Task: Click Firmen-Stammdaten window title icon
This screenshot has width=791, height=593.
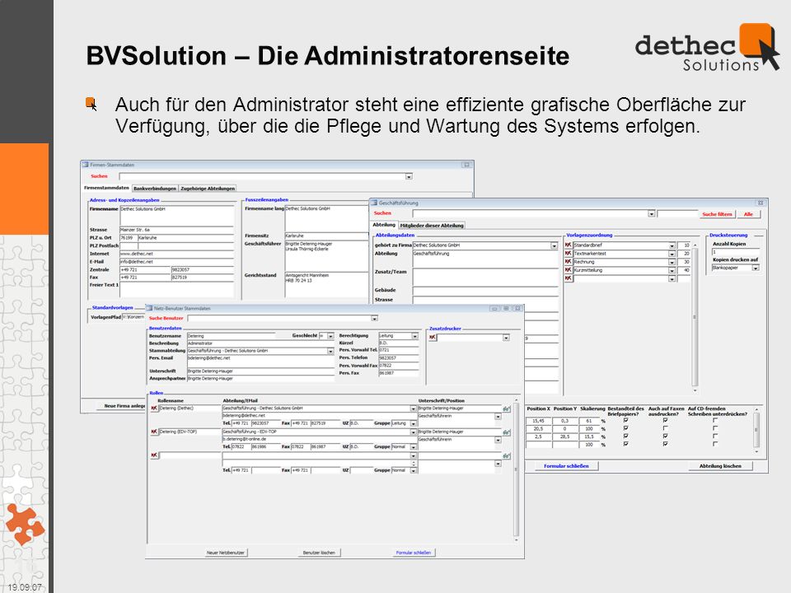Action: point(85,165)
